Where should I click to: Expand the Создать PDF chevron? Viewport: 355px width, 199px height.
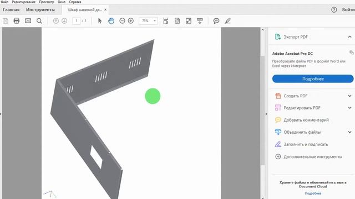coord(350,96)
